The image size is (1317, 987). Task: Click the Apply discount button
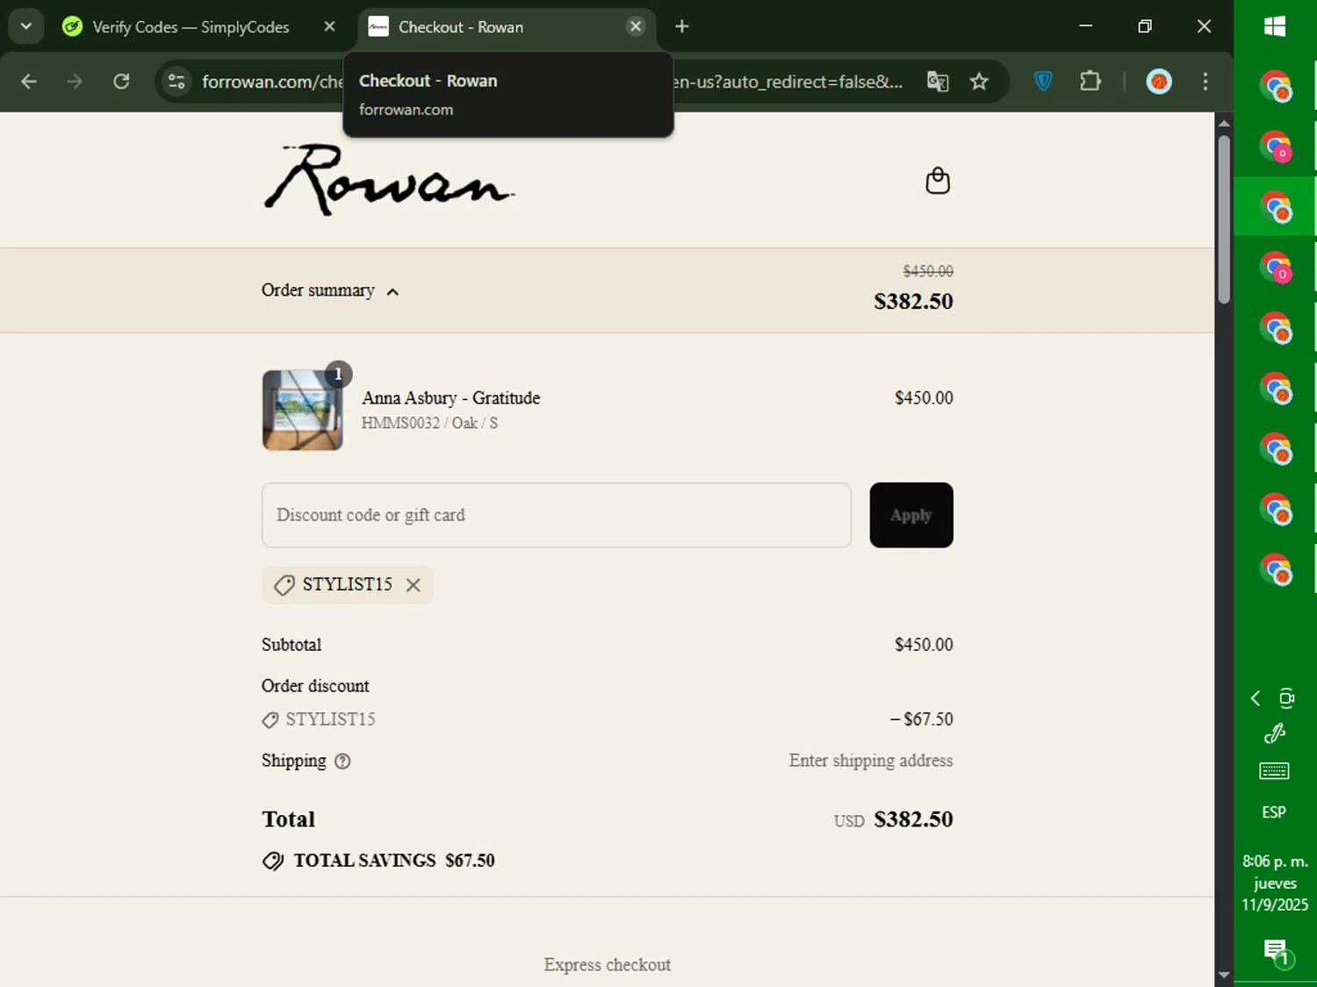click(911, 515)
